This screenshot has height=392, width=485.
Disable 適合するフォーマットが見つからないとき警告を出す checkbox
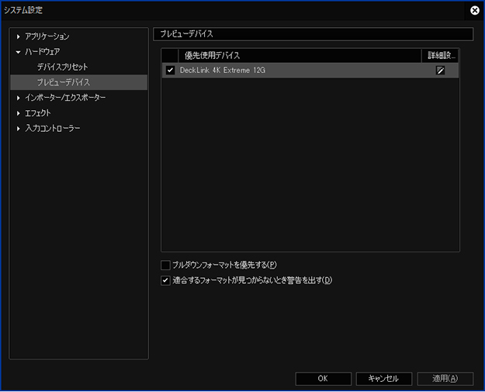[x=165, y=280]
